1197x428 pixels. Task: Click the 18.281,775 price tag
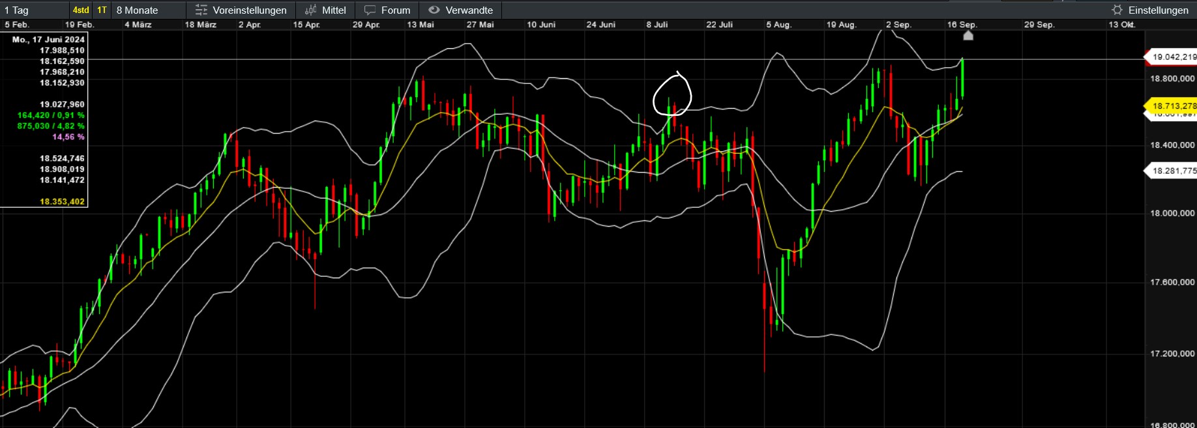pos(1171,171)
